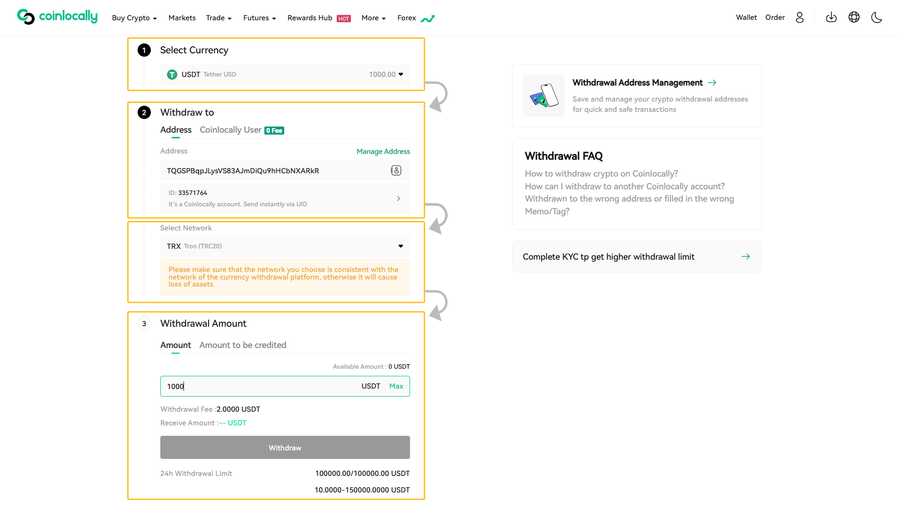Click the Coinlocally logo

(57, 17)
